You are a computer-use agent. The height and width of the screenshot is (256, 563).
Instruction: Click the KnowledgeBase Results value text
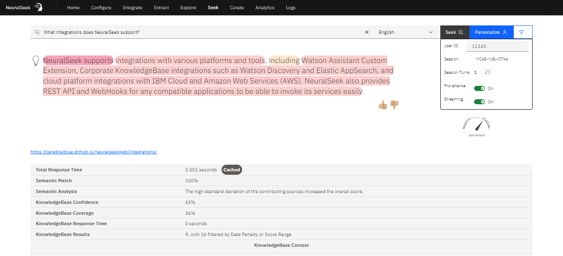[x=238, y=234]
